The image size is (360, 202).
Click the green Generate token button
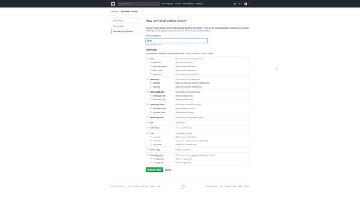pos(154,169)
